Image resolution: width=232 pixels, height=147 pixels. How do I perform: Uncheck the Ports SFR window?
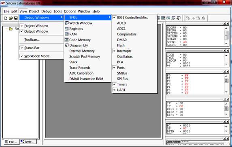pos(134,68)
